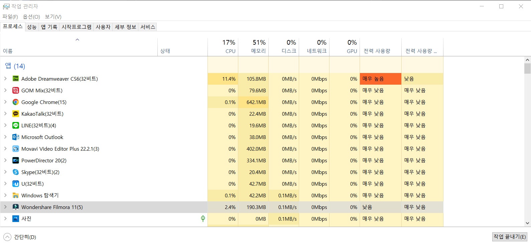Click the Windows 탐색기 folder icon
This screenshot has width=531, height=247.
(16, 195)
